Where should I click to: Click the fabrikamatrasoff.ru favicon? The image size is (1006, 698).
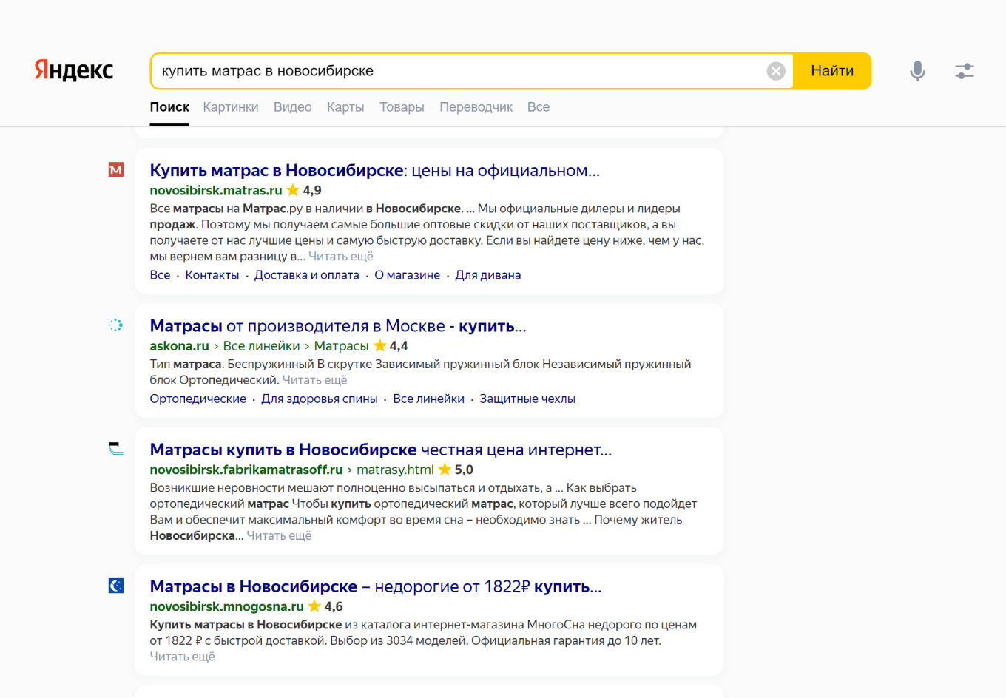(115, 450)
